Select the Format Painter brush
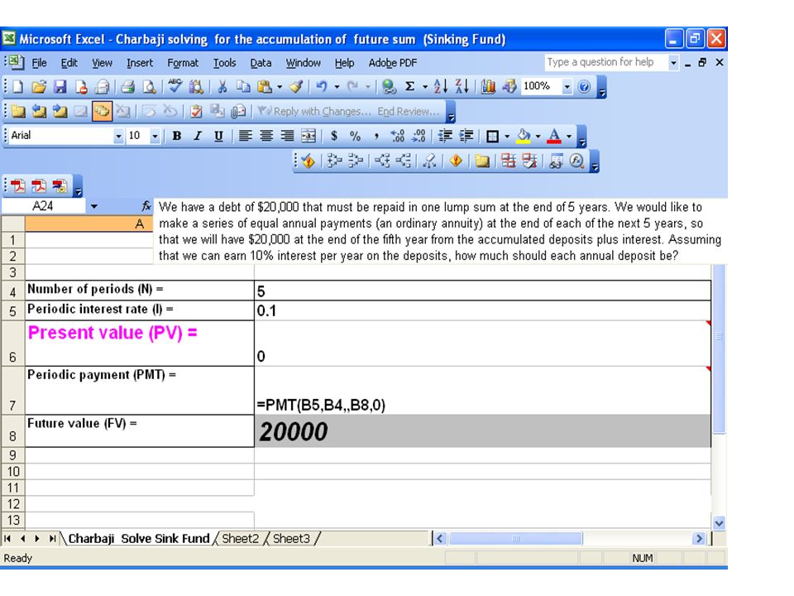The height and width of the screenshot is (596, 794). pos(296,87)
